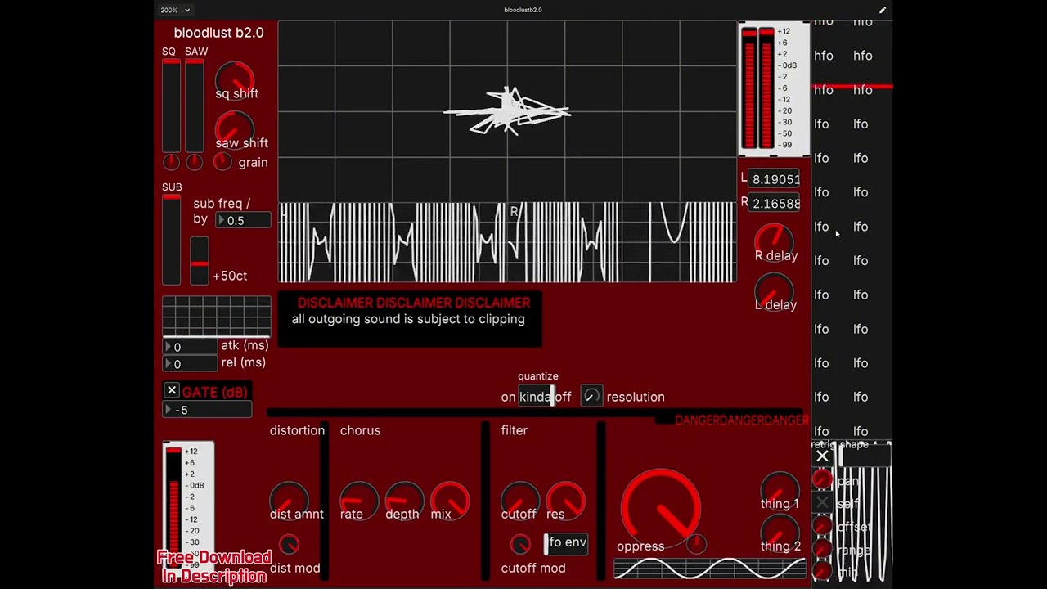The height and width of the screenshot is (589, 1047).
Task: Click the R delay knob
Action: (774, 242)
